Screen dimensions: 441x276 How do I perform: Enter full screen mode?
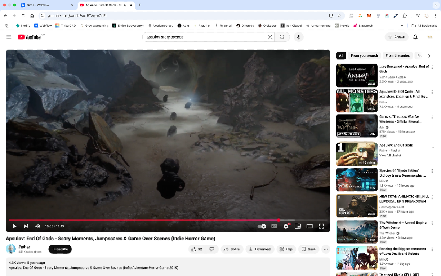321,226
